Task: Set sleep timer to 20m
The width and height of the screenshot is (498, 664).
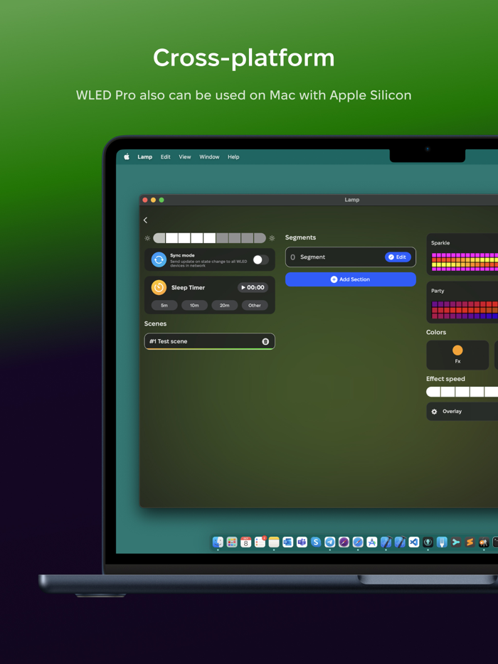Action: (x=225, y=305)
